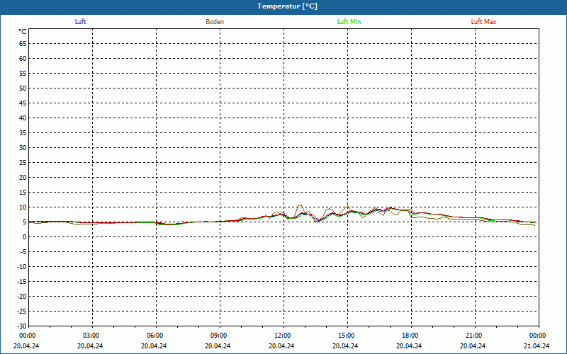Click the 21:00 time label

click(x=473, y=336)
